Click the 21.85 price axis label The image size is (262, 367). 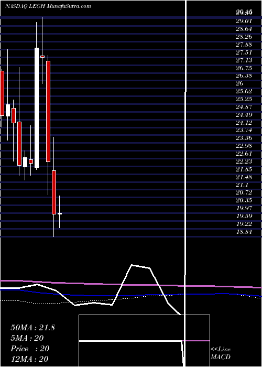tap(244, 169)
